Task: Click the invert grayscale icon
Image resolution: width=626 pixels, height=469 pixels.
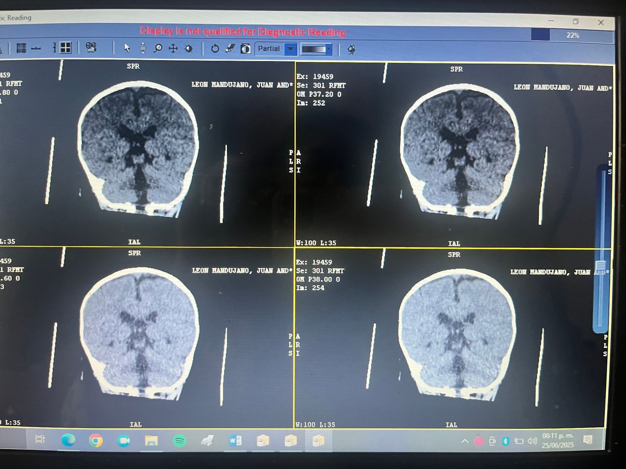Action: pos(246,48)
